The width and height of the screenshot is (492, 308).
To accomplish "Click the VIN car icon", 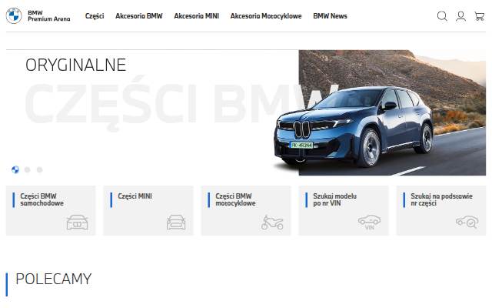I will [x=369, y=223].
